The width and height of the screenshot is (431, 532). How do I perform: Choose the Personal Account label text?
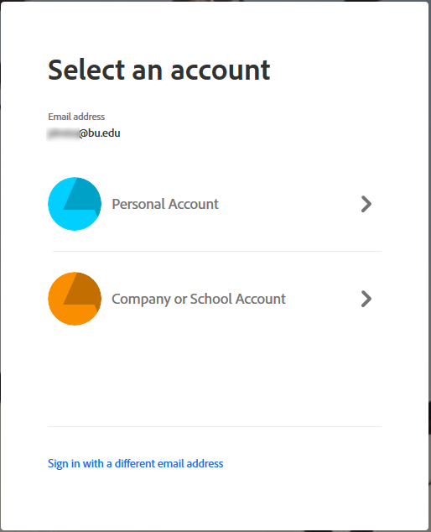(x=165, y=204)
